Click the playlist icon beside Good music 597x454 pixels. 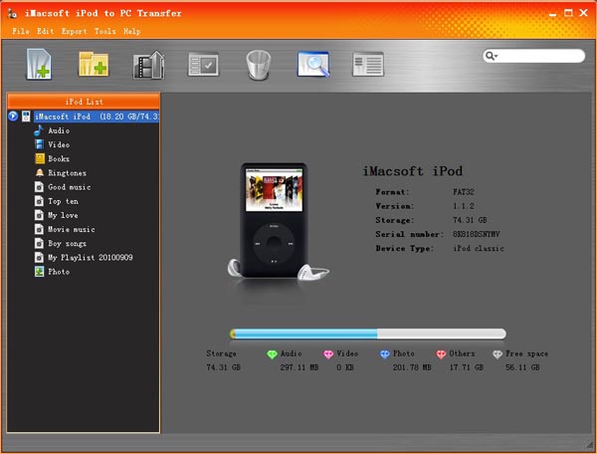[x=39, y=187]
